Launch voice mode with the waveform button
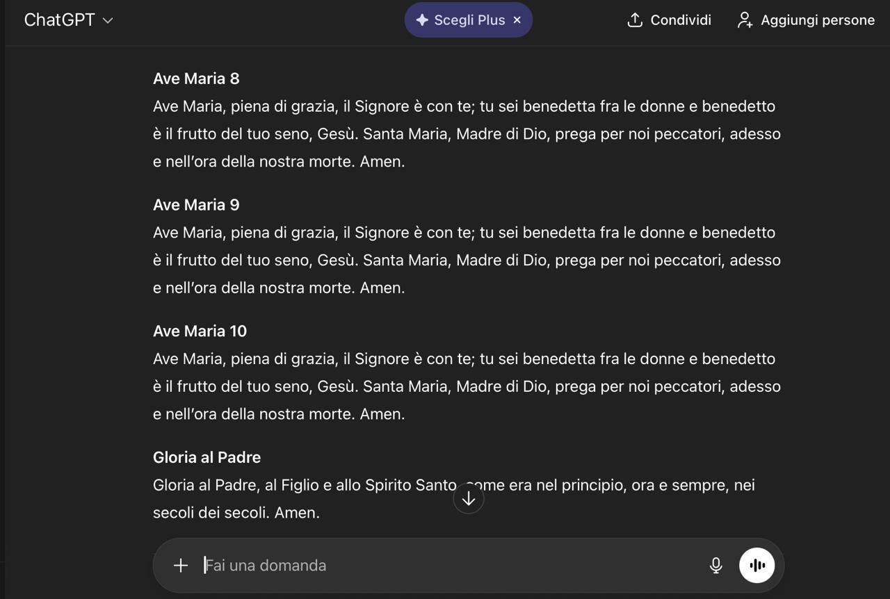This screenshot has height=599, width=890. 756,565
